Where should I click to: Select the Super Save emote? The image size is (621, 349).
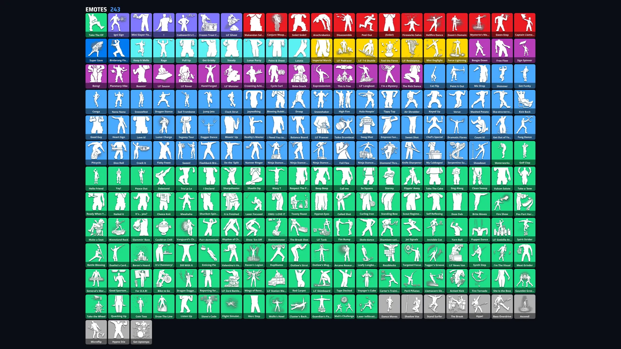(x=96, y=51)
